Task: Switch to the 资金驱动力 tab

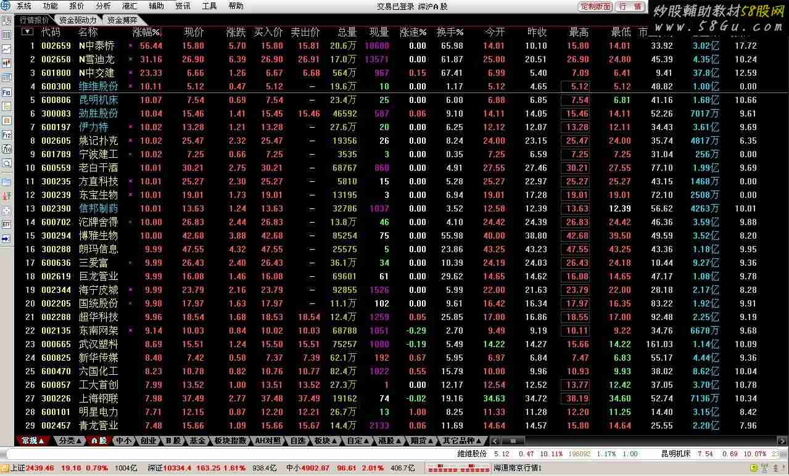Action: coord(78,20)
